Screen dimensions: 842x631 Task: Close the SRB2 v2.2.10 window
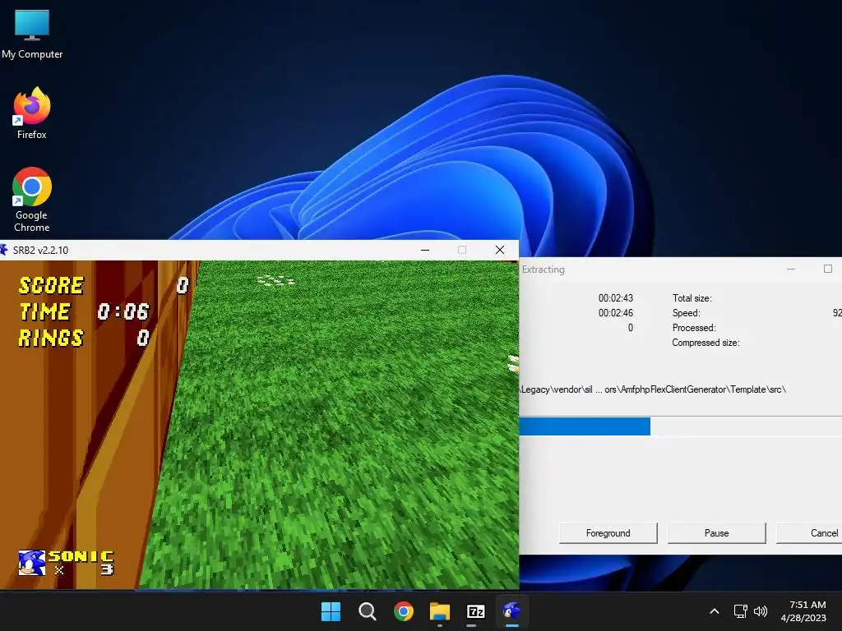coord(500,250)
